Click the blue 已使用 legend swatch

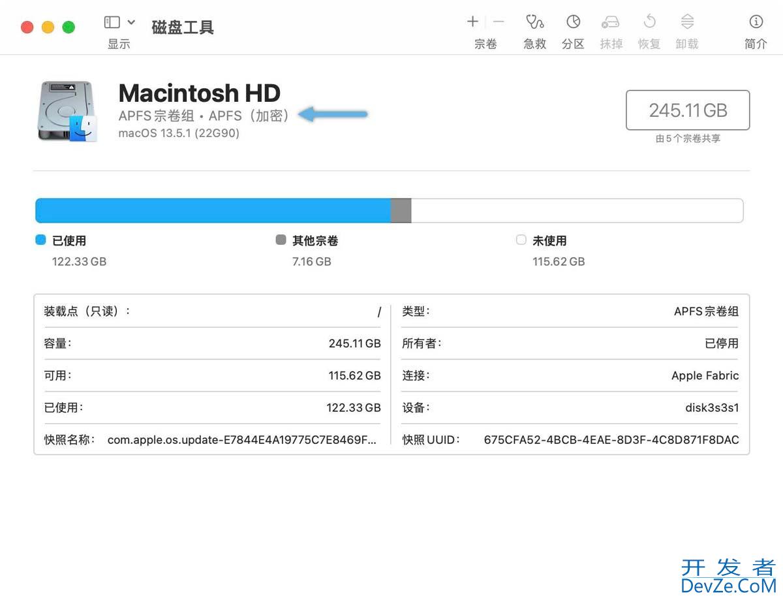[x=40, y=240]
